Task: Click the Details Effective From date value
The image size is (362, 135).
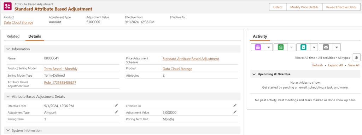Action: (59, 106)
